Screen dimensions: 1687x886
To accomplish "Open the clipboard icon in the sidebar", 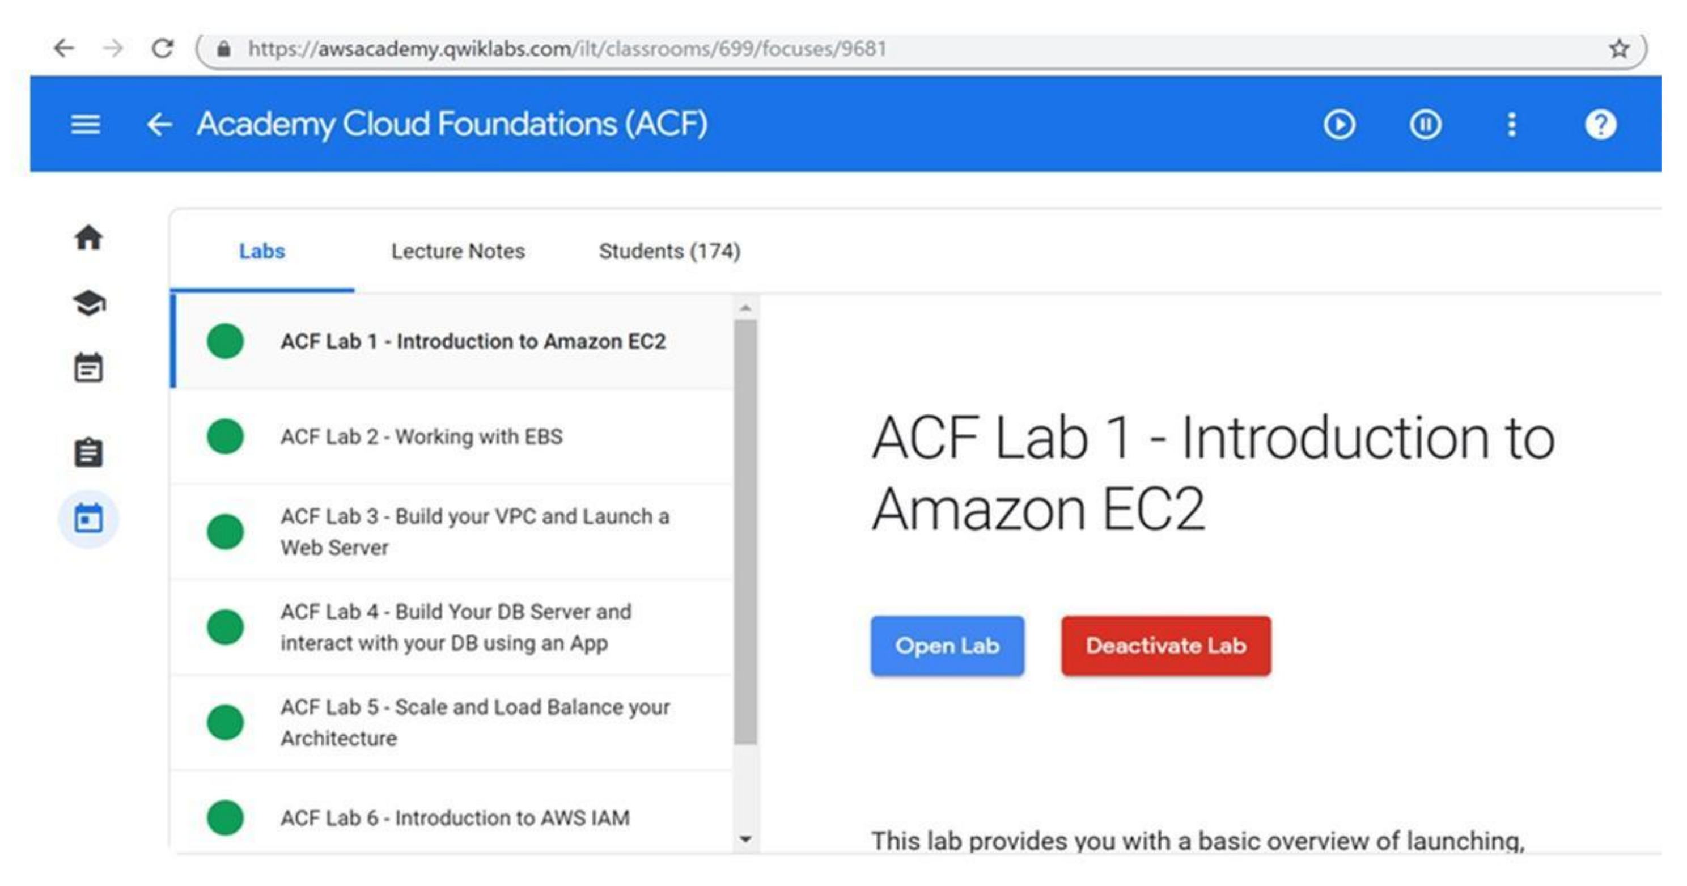I will tap(88, 452).
